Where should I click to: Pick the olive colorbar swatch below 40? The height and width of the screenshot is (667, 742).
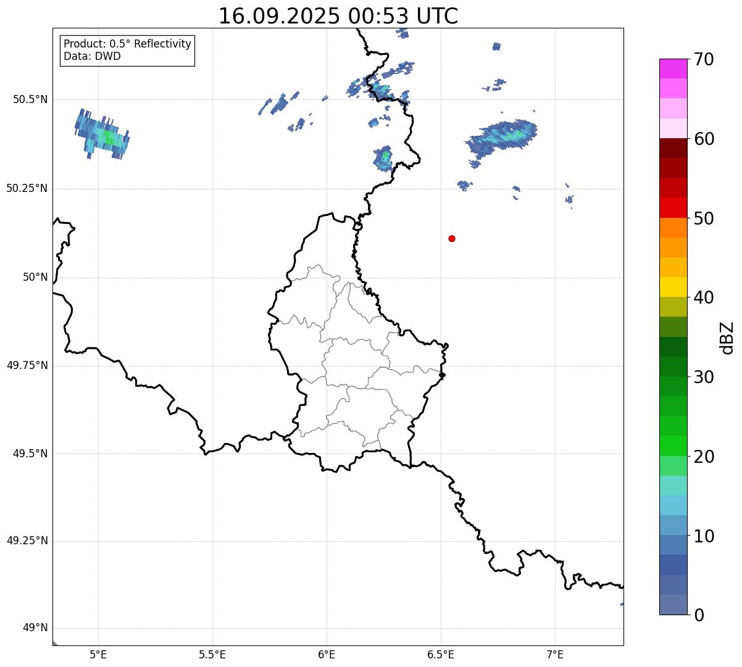pyautogui.click(x=673, y=307)
